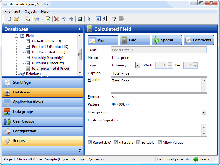Collapse the Fields tree node
The image size is (220, 165).
coord(17,36)
